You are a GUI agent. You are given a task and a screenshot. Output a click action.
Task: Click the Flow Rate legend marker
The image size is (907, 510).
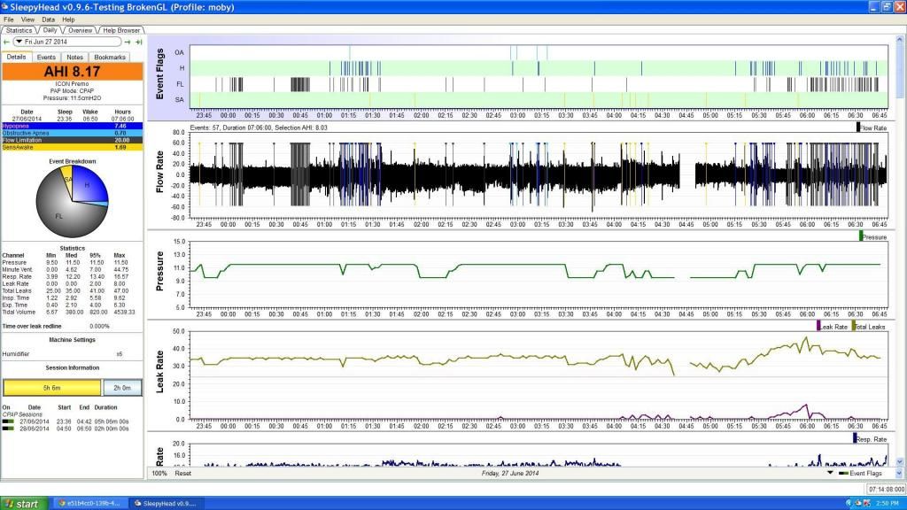coord(857,127)
